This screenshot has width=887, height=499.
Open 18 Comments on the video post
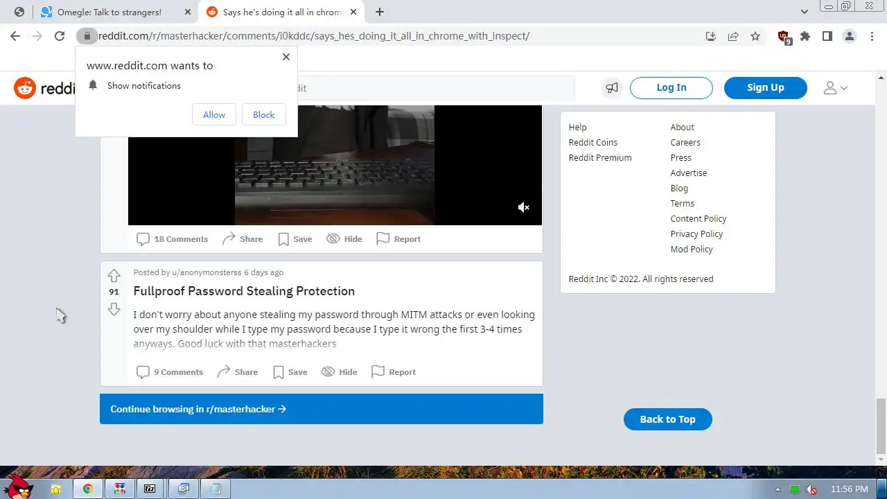coord(173,239)
